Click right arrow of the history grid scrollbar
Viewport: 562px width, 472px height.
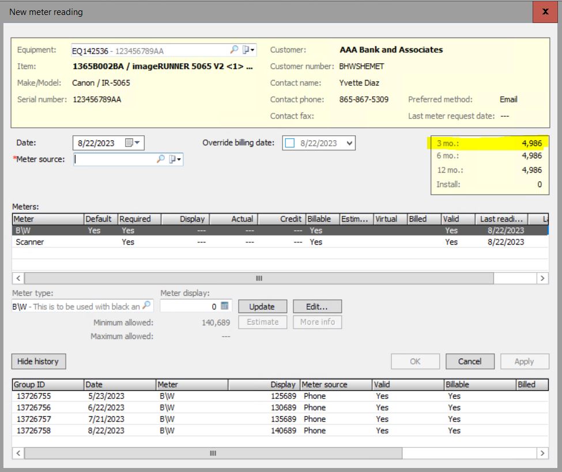[542, 453]
